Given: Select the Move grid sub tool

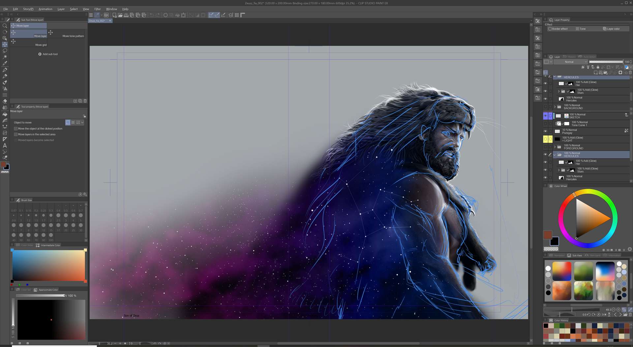Looking at the screenshot, I should point(29,43).
